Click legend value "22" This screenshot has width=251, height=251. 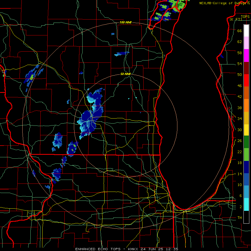coord(240,152)
